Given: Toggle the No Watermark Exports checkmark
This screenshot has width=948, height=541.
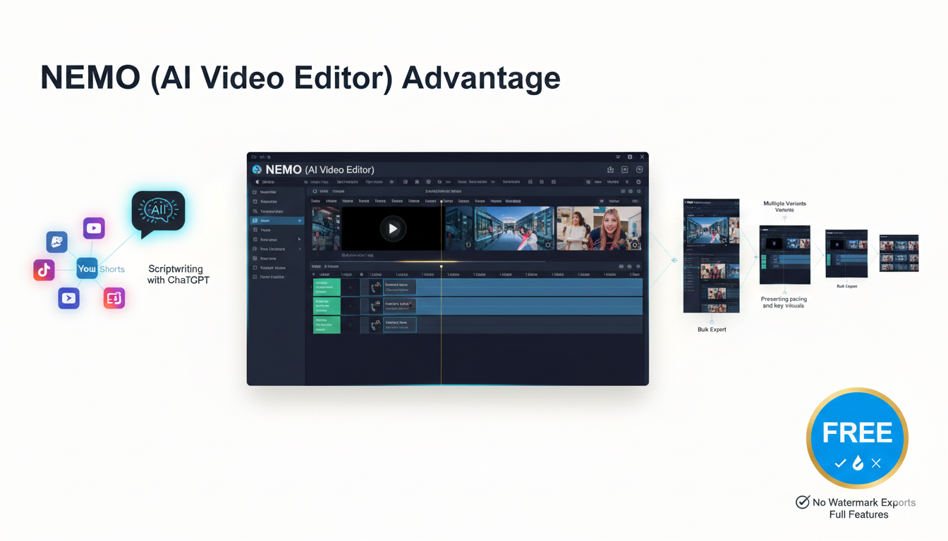Looking at the screenshot, I should 803,502.
